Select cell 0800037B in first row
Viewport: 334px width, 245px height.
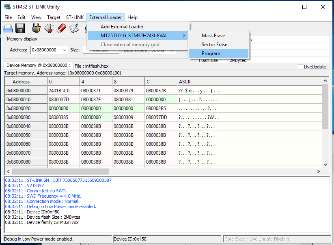coord(161,91)
